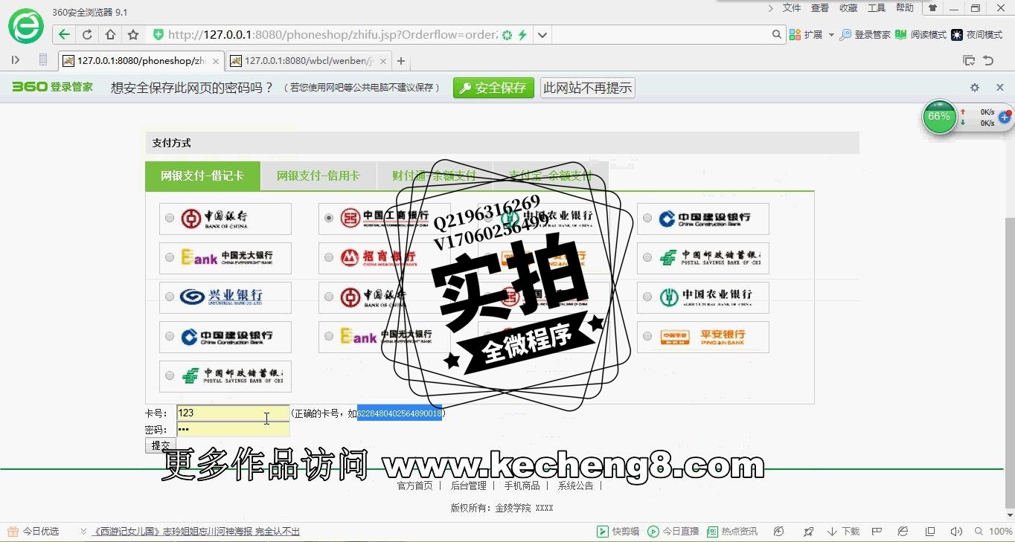
Task: Open the page zoom 100% control
Action: point(994,532)
